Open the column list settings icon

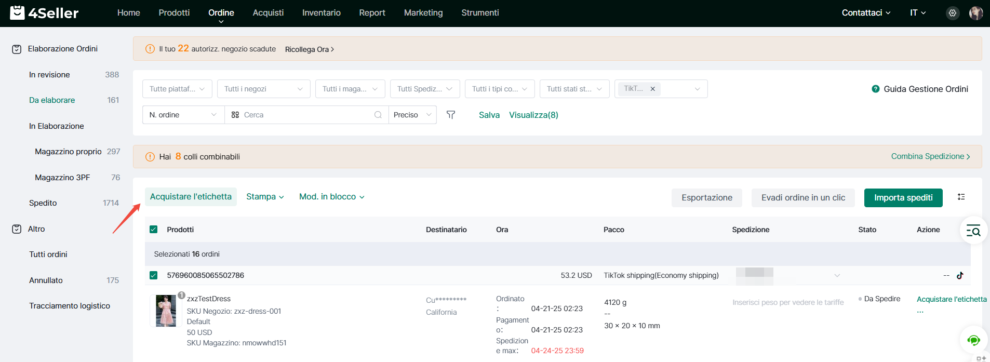point(961,197)
